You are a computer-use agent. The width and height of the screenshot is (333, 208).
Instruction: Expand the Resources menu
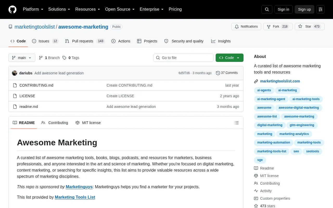[x=88, y=9]
